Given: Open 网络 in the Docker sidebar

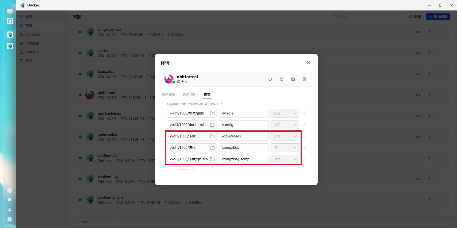Looking at the screenshot, I should click(42, 61).
